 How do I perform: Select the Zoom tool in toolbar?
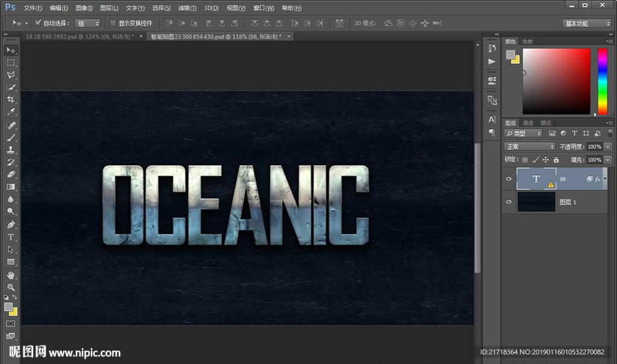(11, 287)
